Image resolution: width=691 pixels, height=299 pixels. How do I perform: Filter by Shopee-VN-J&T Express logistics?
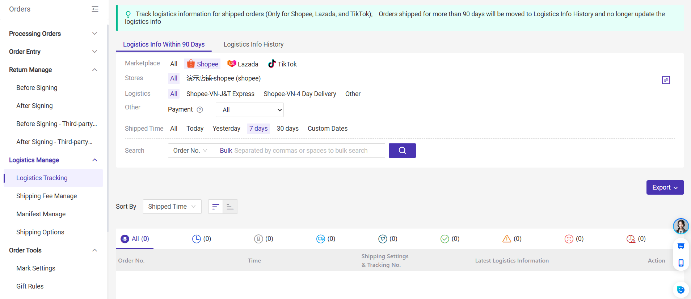[220, 94]
